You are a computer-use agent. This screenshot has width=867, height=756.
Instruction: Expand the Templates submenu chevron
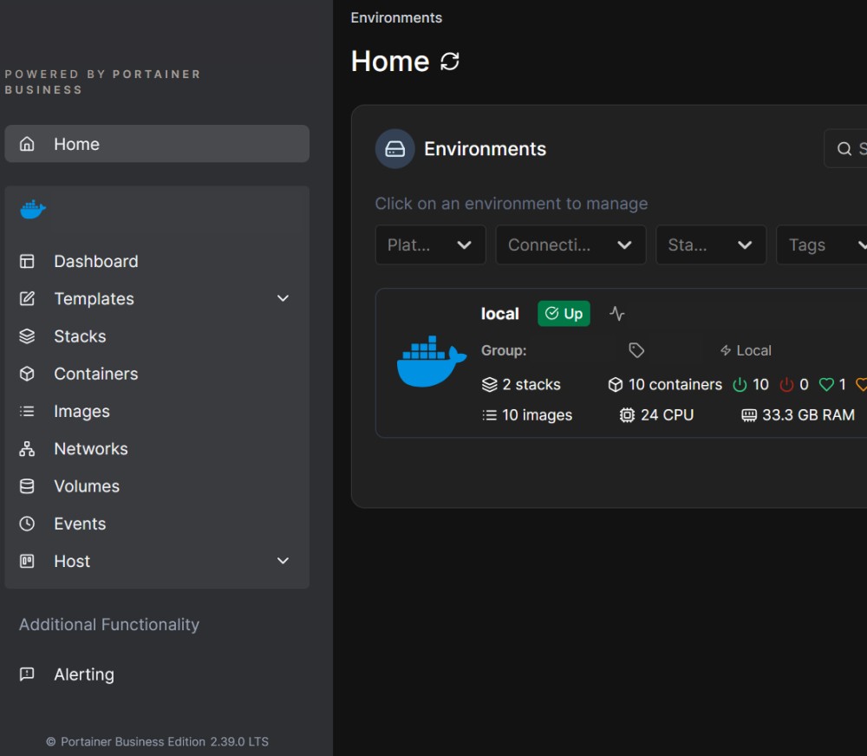click(x=283, y=298)
